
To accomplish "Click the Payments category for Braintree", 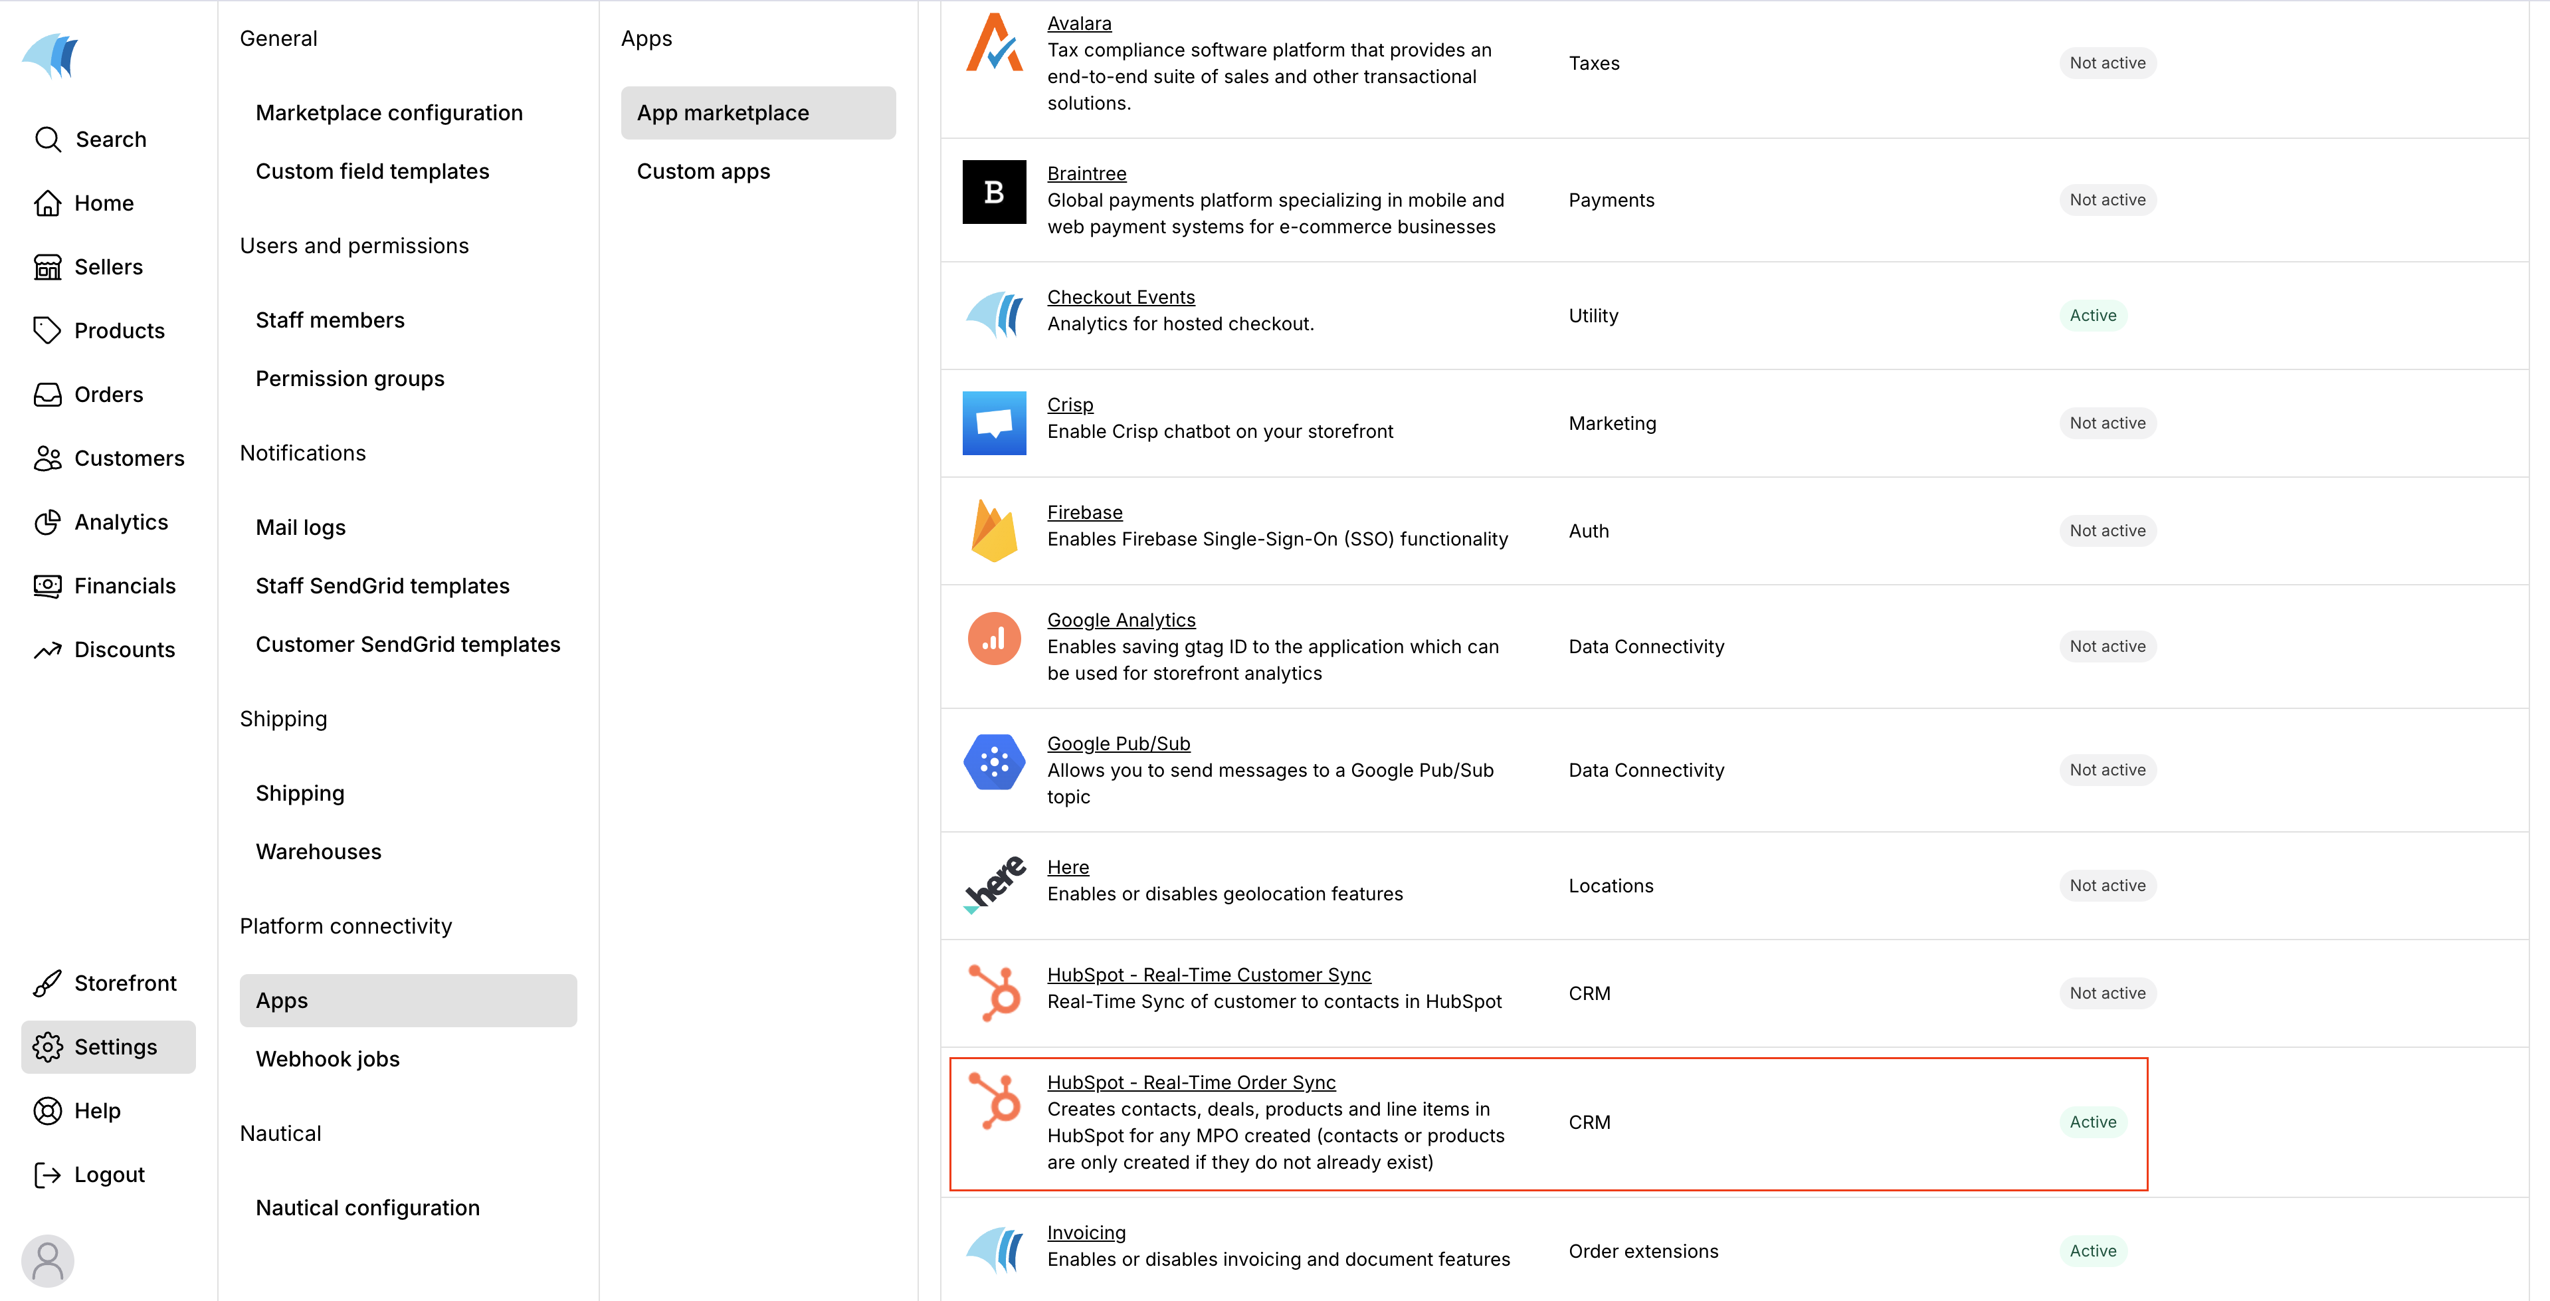I will click(1611, 200).
